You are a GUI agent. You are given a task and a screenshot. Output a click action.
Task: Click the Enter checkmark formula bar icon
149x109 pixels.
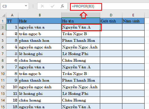(x=52, y=6)
